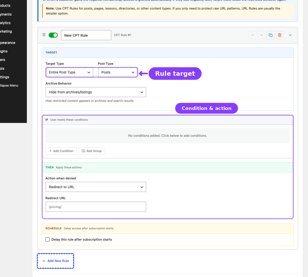
Task: Open the Payments sidebar menu
Action: (x=6, y=14)
